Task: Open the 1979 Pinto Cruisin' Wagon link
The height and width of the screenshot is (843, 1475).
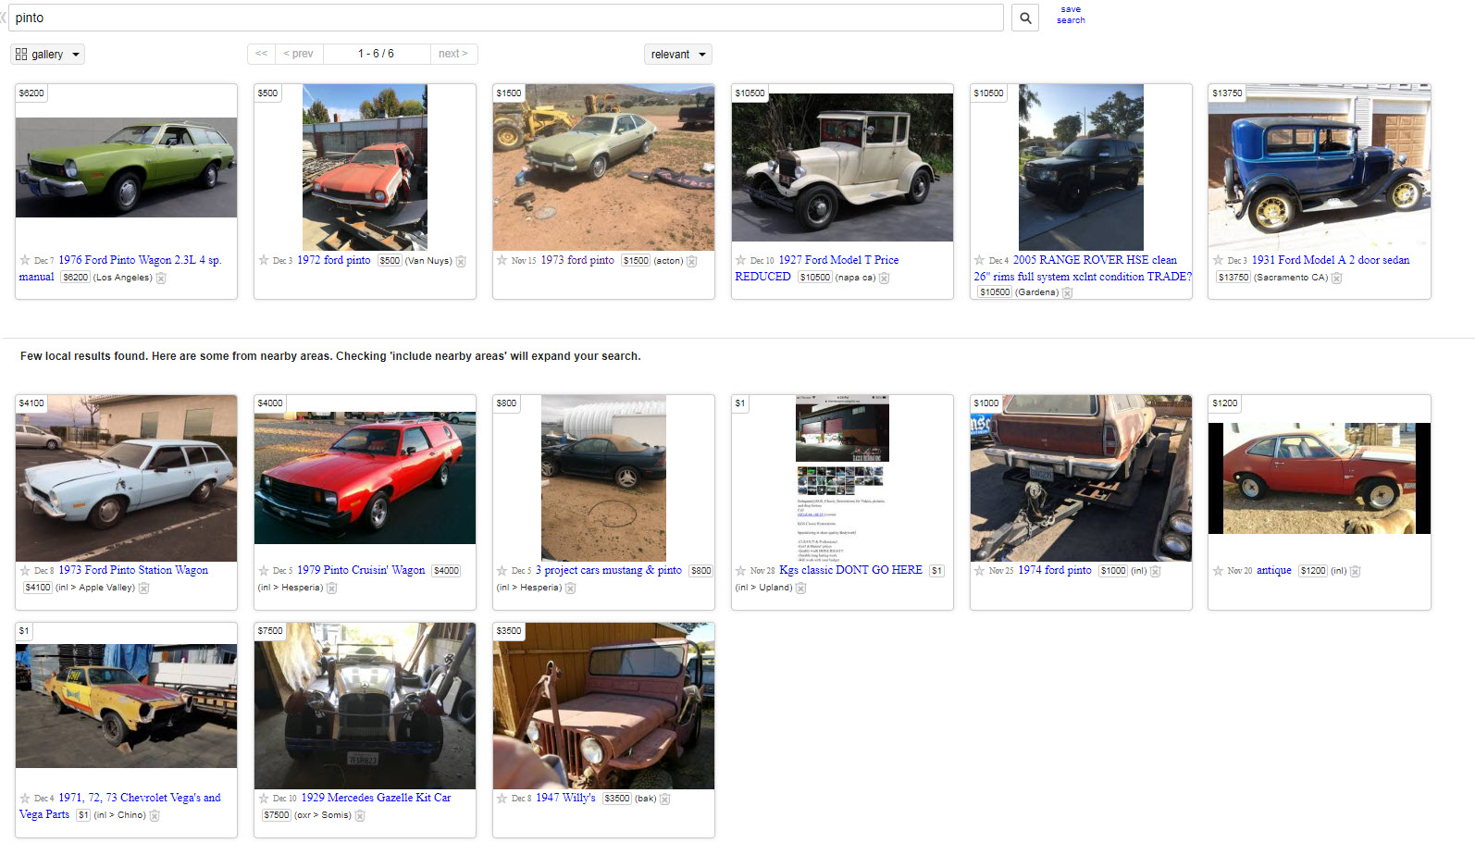Action: coord(361,570)
